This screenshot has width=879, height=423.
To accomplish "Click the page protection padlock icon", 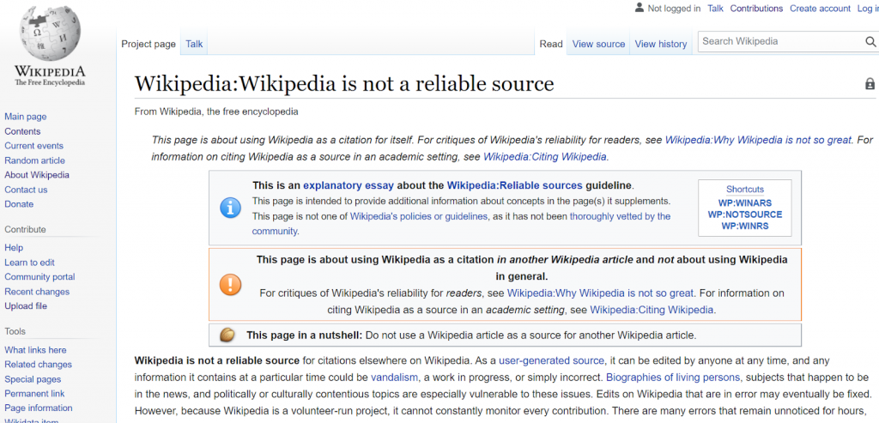I will [870, 84].
